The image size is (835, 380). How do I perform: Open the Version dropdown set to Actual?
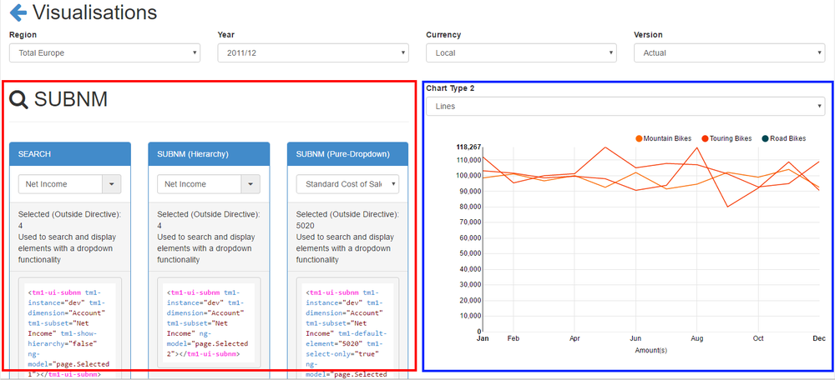[x=729, y=52]
